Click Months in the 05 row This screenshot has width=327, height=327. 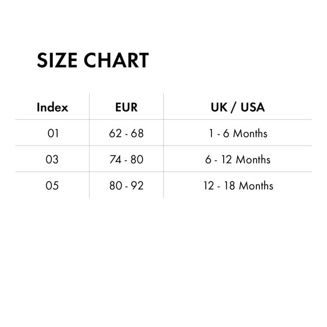click(256, 186)
